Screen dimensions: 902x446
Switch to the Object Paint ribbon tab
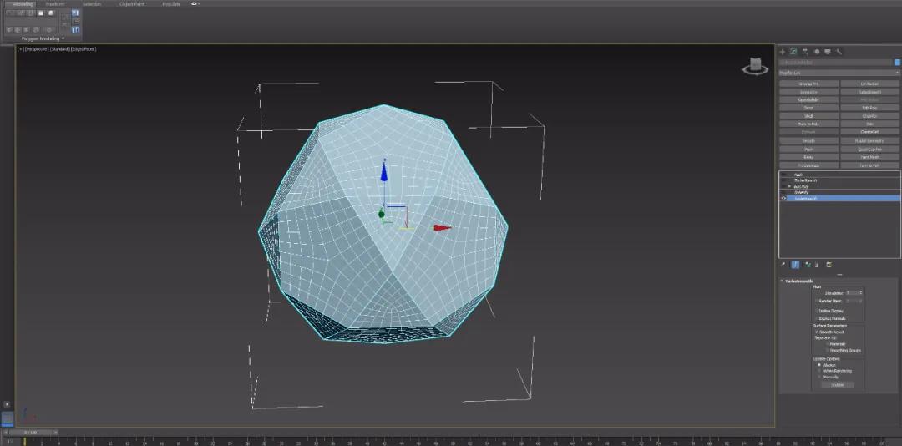coord(132,4)
